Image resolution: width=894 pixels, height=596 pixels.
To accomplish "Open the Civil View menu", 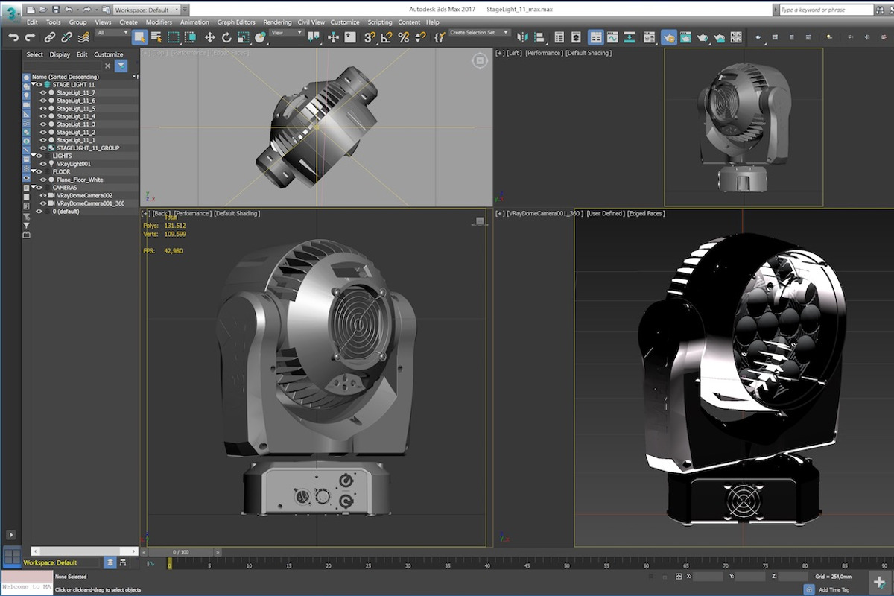I will pyautogui.click(x=311, y=22).
